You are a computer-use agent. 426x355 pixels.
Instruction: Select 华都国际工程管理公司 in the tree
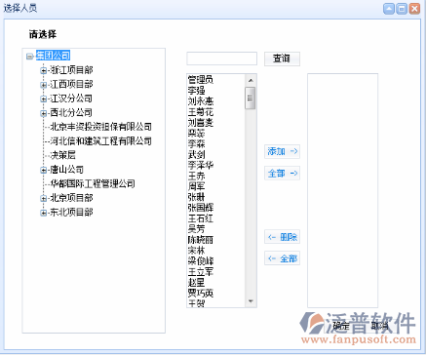pyautogui.click(x=93, y=183)
